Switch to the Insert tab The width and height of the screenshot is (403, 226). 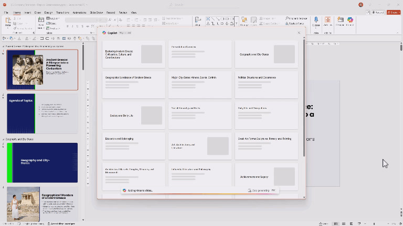coord(27,13)
